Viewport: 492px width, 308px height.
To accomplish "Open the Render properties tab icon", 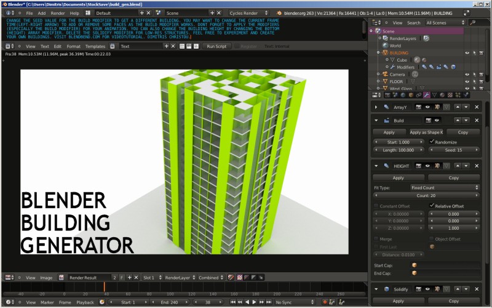I will (387, 95).
